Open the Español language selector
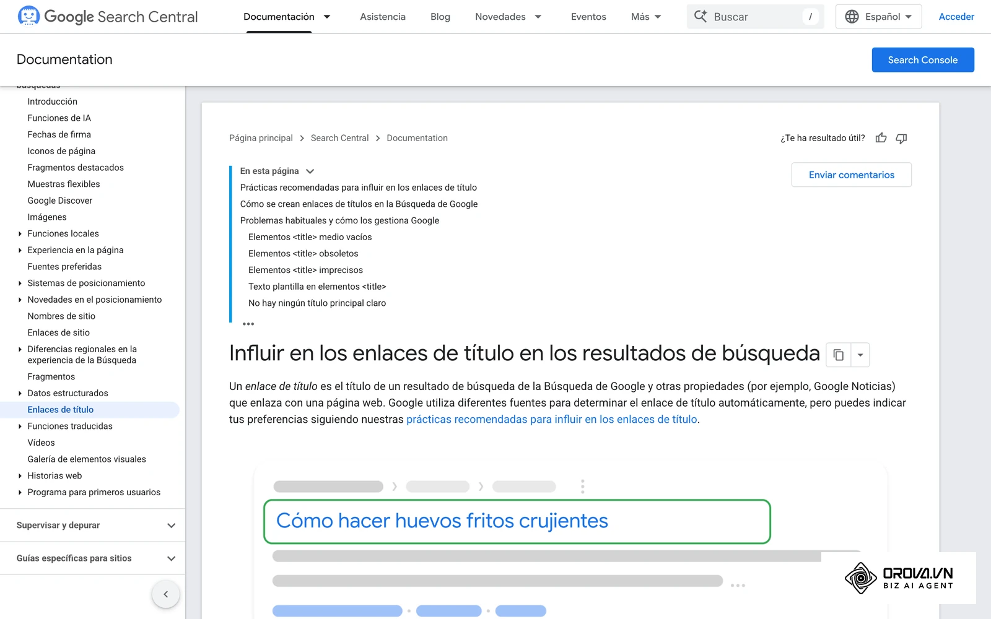Viewport: 991px width, 619px height. [x=878, y=17]
